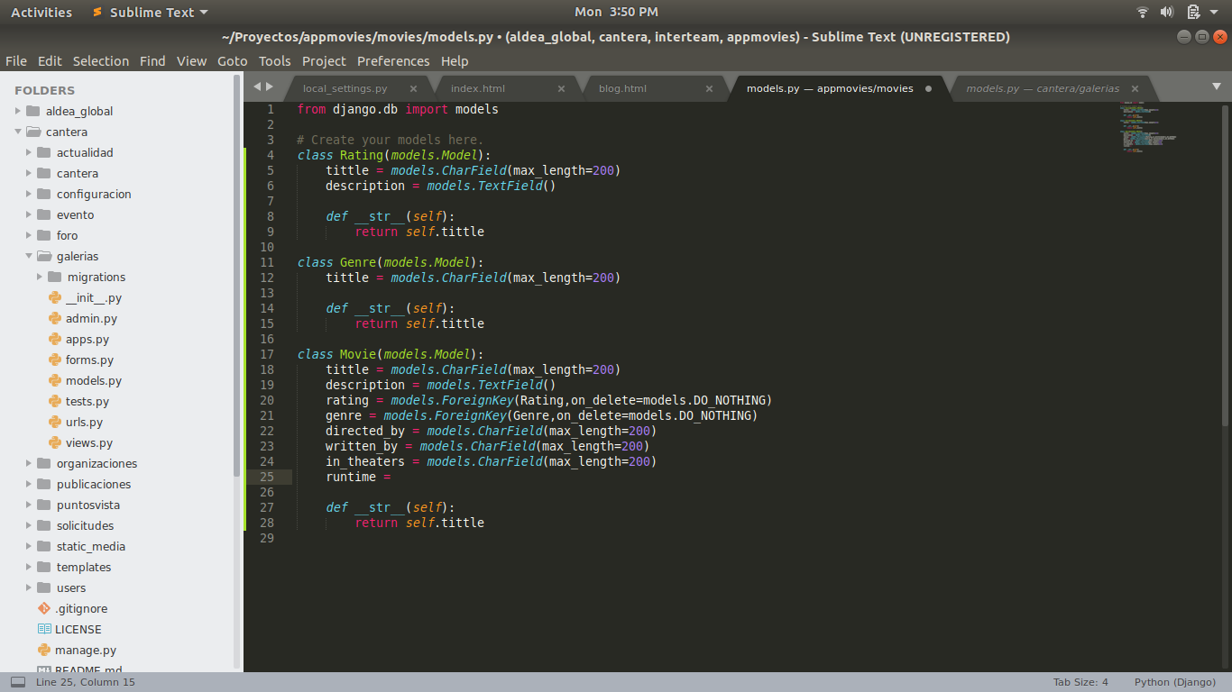The width and height of the screenshot is (1232, 692).
Task: Click the apps.py Python file icon
Action: (55, 340)
